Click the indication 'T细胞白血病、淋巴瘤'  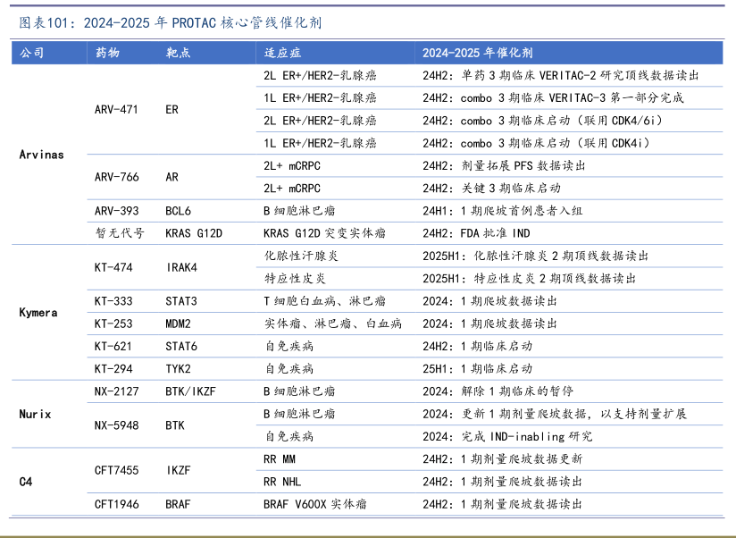(324, 301)
